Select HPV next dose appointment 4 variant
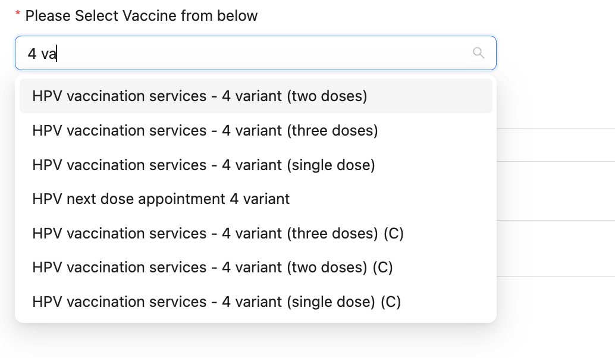 [x=161, y=199]
